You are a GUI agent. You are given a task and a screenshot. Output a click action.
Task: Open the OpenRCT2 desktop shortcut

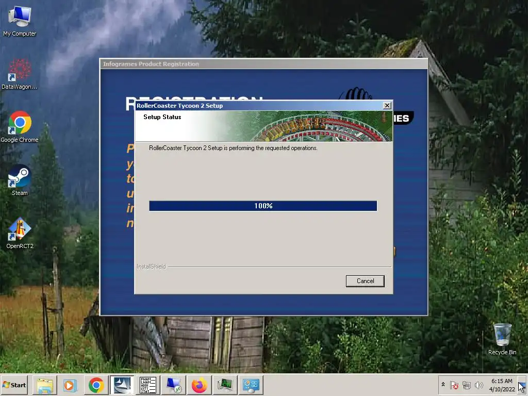coord(20,234)
